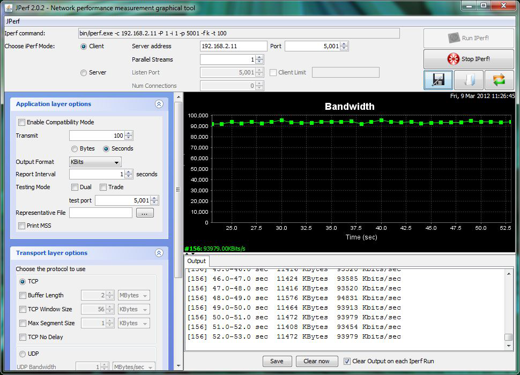The height and width of the screenshot is (375, 520).
Task: Click the grayed Run IPerf! button
Action: click(468, 37)
